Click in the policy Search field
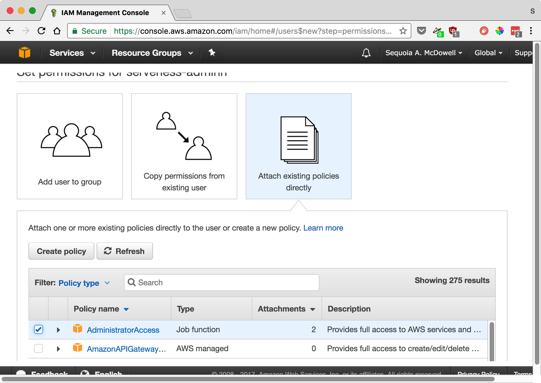This screenshot has width=541, height=383. click(222, 283)
